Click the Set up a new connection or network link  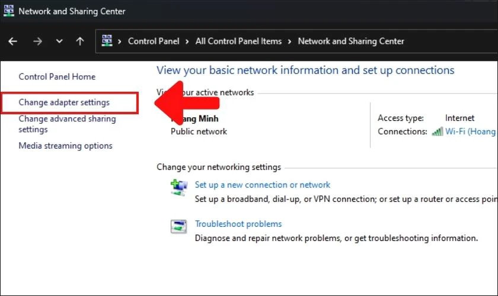[263, 185]
